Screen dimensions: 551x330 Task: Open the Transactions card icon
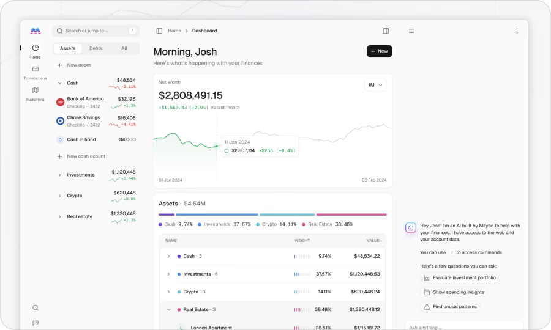(35, 69)
